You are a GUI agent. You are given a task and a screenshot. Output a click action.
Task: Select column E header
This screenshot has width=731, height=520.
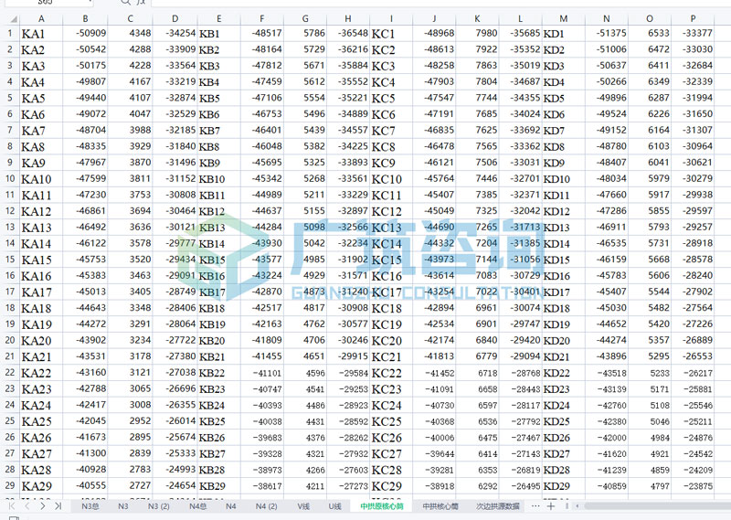click(x=218, y=19)
